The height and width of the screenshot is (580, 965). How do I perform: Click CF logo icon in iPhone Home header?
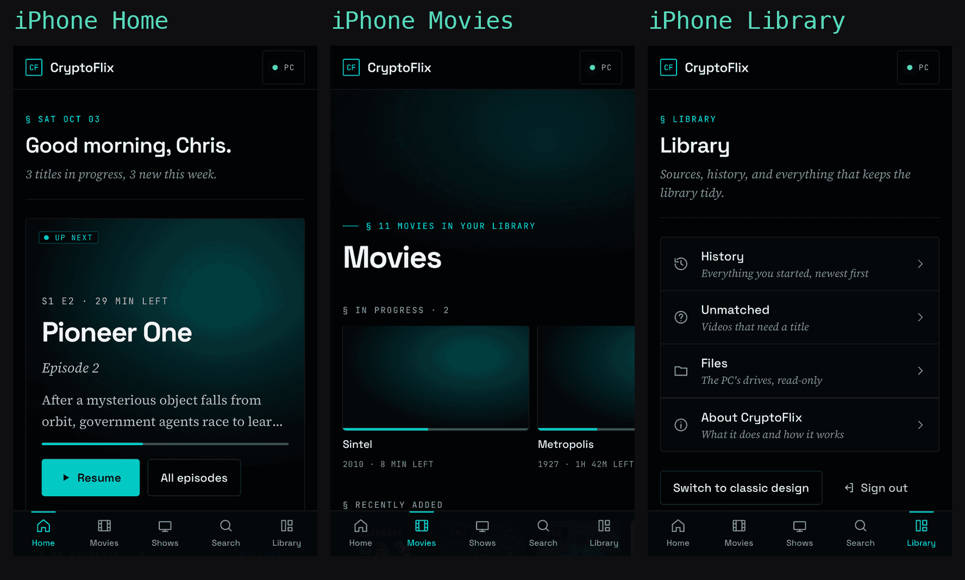[x=34, y=67]
